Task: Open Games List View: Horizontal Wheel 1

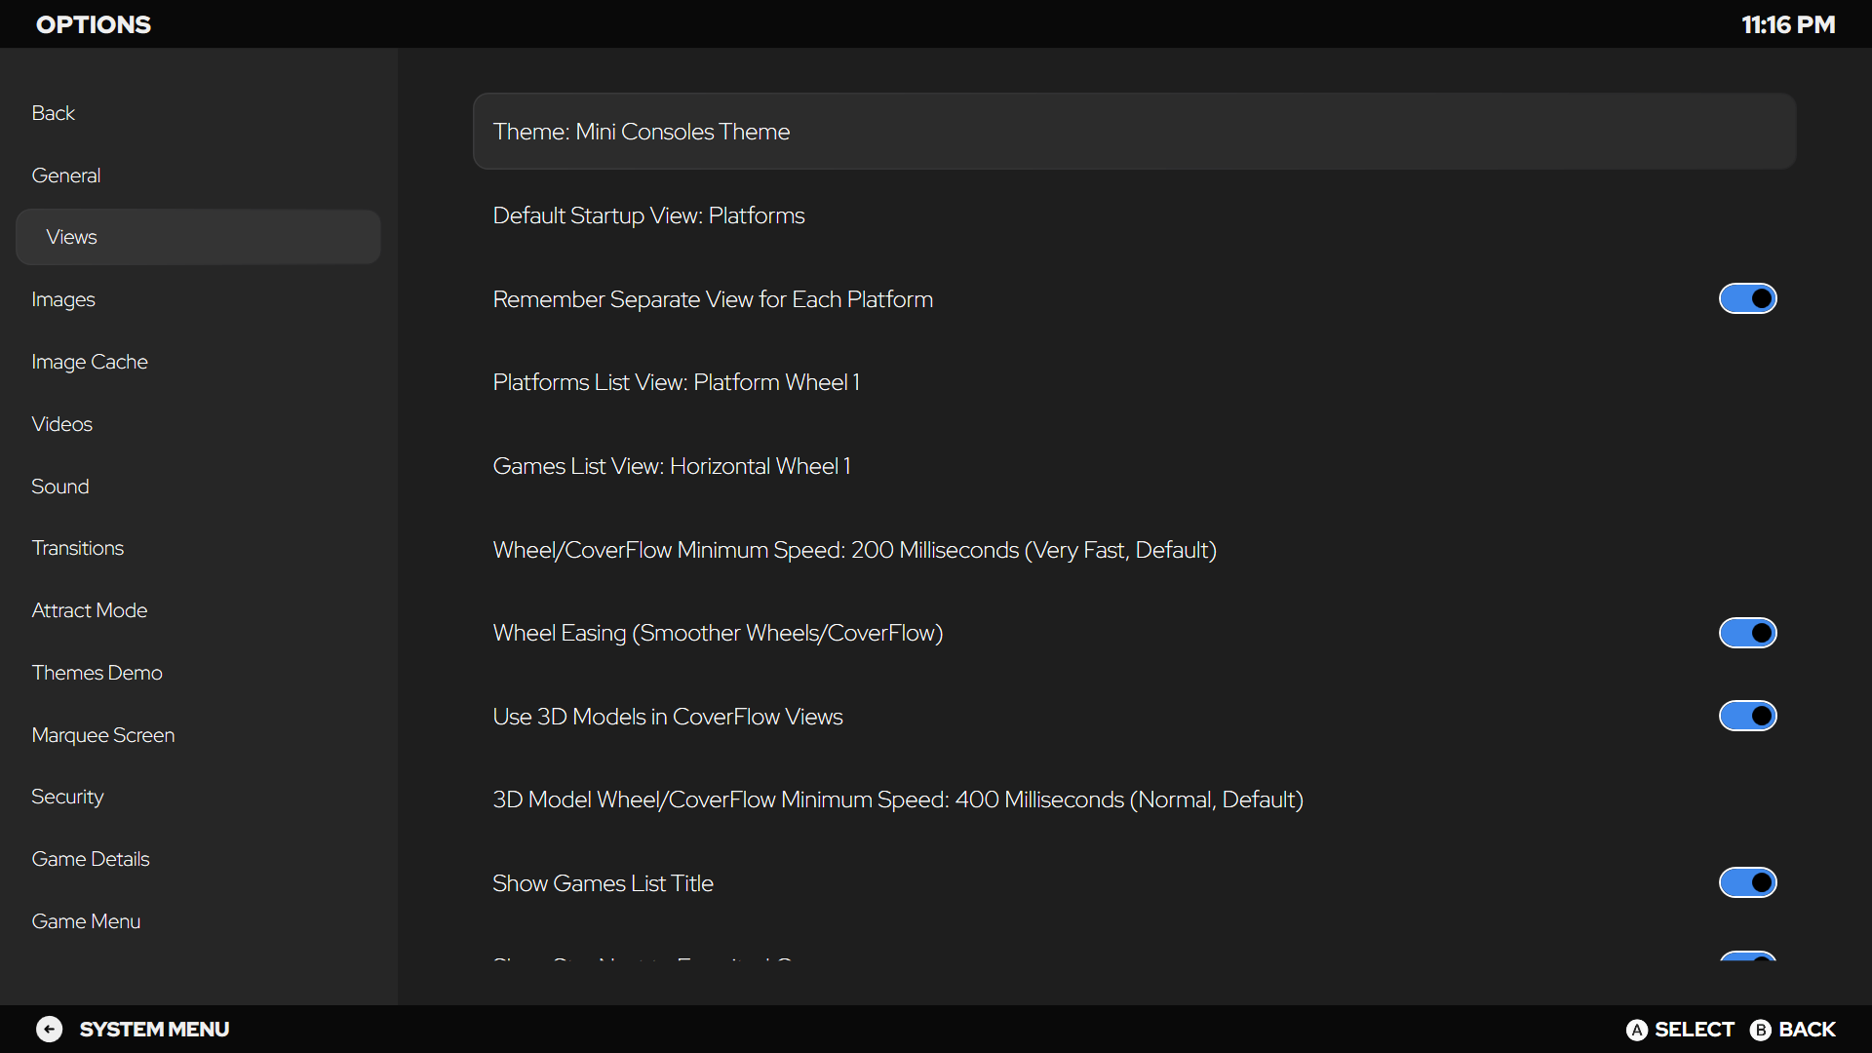Action: (1135, 466)
